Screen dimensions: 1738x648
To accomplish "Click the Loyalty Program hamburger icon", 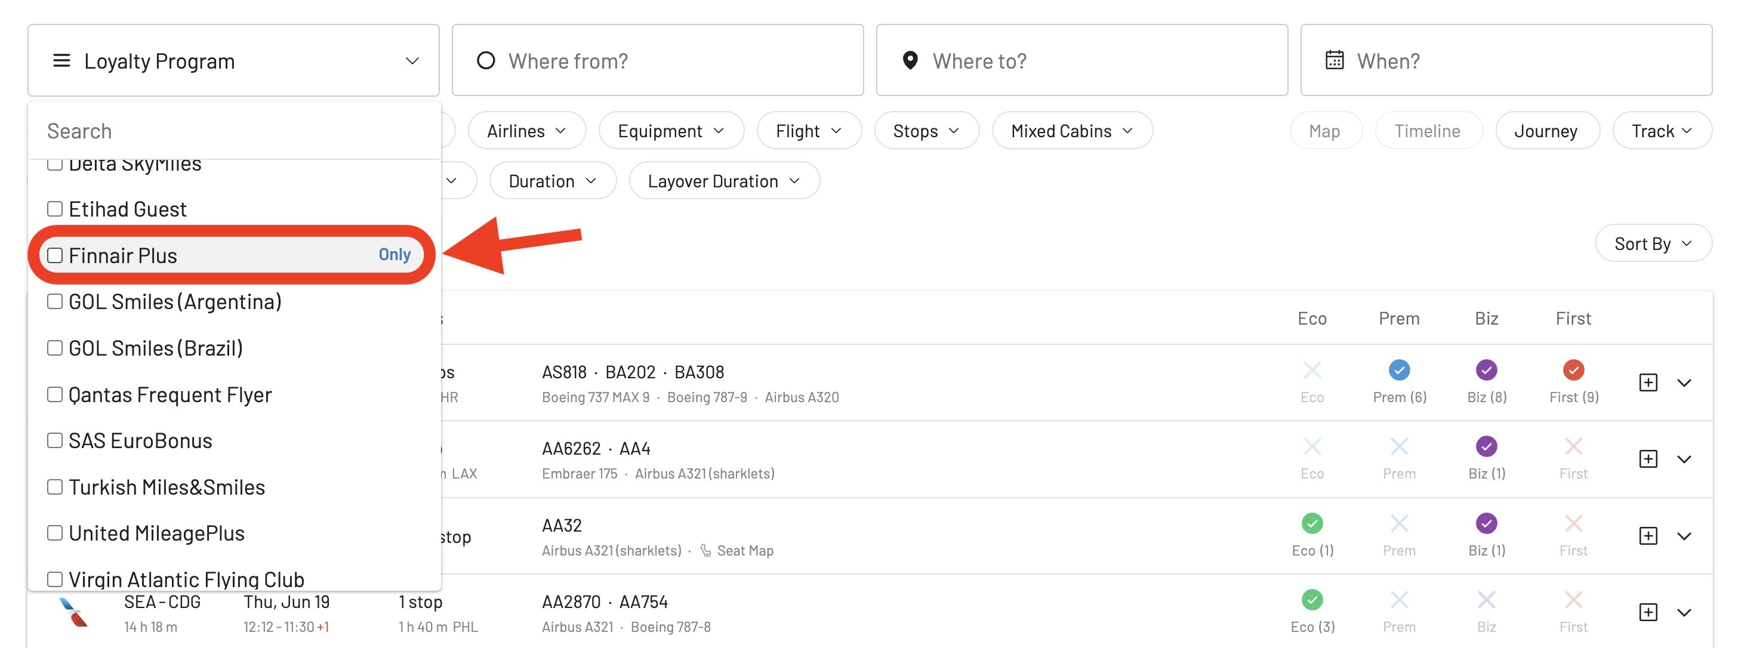I will click(61, 61).
